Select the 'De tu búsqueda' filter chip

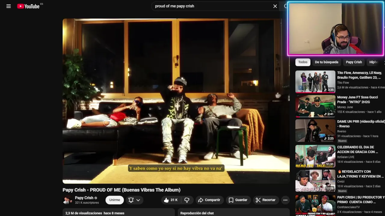pos(326,62)
